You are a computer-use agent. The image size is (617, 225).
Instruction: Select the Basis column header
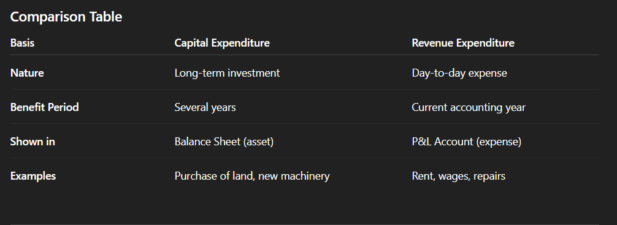pos(23,43)
